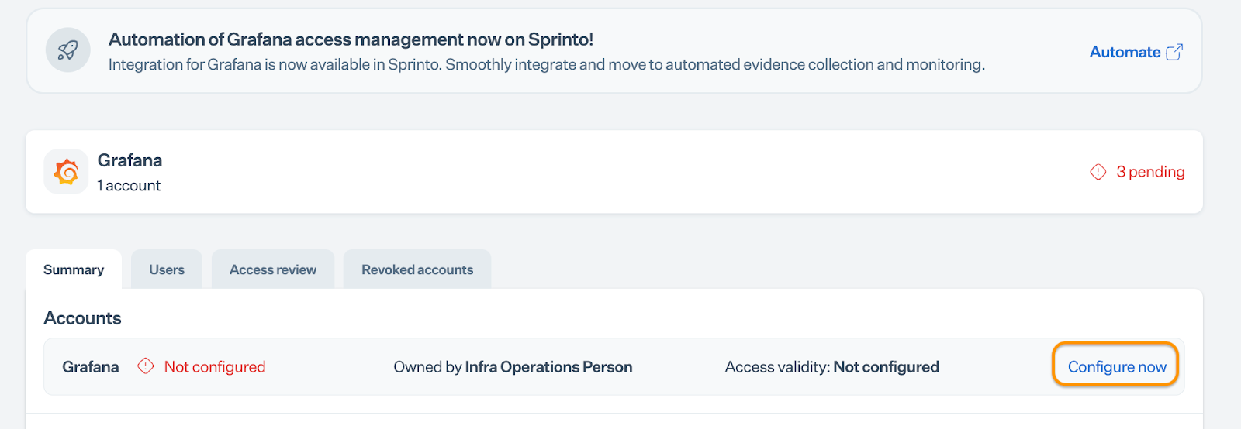The height and width of the screenshot is (429, 1241).
Task: Click the external link icon beside Automate
Action: point(1174,52)
